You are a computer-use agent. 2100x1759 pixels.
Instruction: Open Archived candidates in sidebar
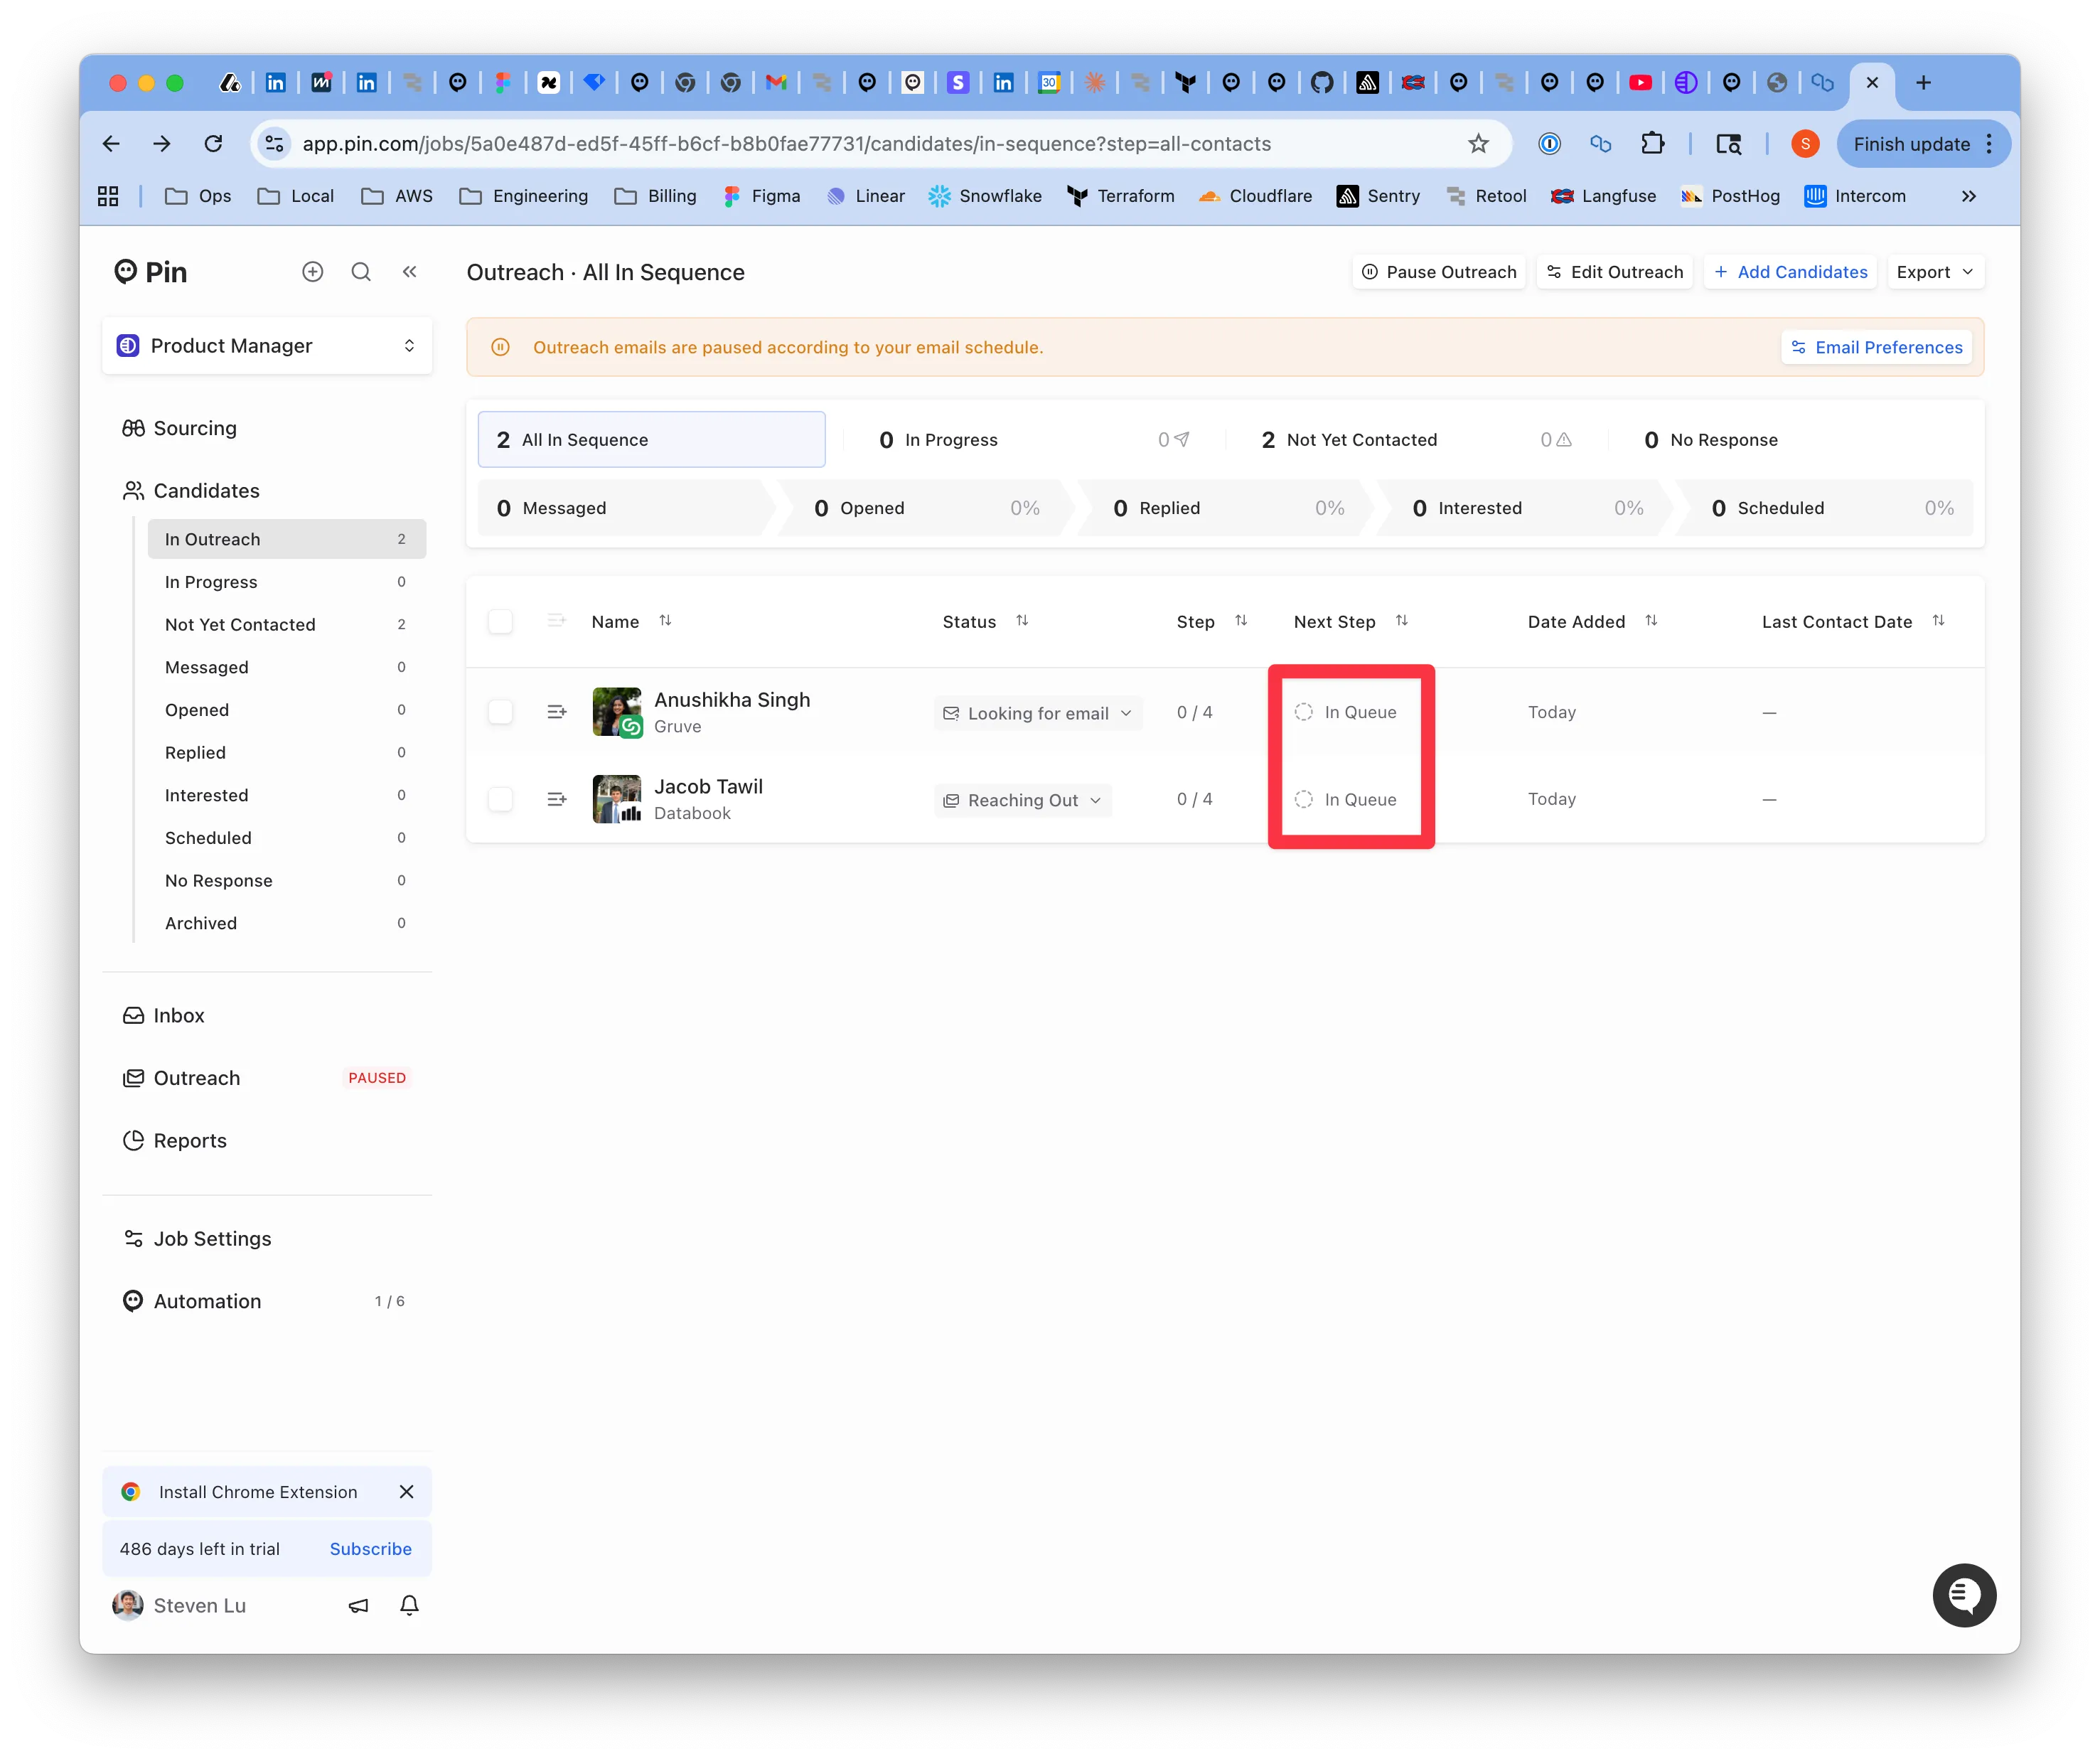[286, 923]
